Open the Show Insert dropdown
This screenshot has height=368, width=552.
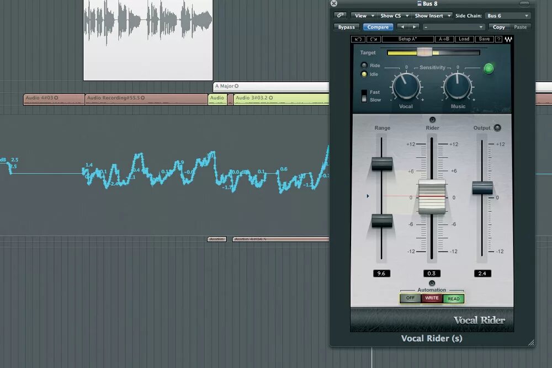432,15
